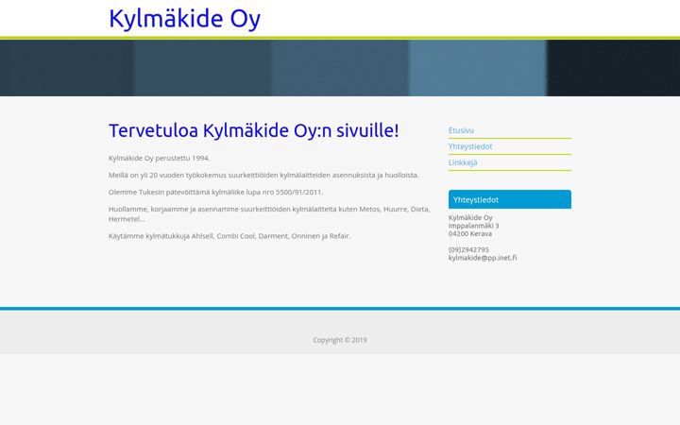This screenshot has height=425, width=680.
Task: Click the paragraph about 20 vuoden työkokemus
Action: tap(263, 175)
